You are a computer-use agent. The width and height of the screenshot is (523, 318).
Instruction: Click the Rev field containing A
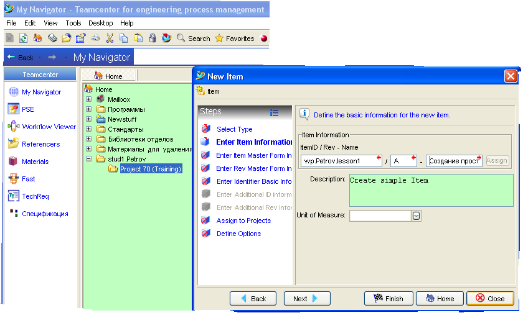[x=403, y=161]
